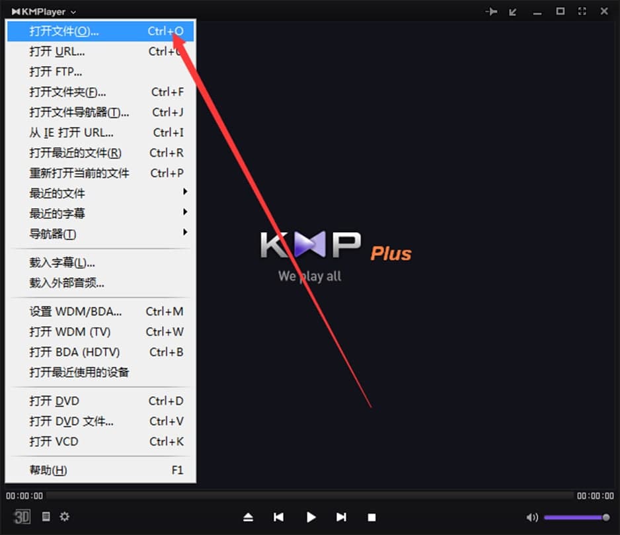Click the eject/open media icon
Image resolution: width=620 pixels, height=535 pixels.
click(x=248, y=517)
